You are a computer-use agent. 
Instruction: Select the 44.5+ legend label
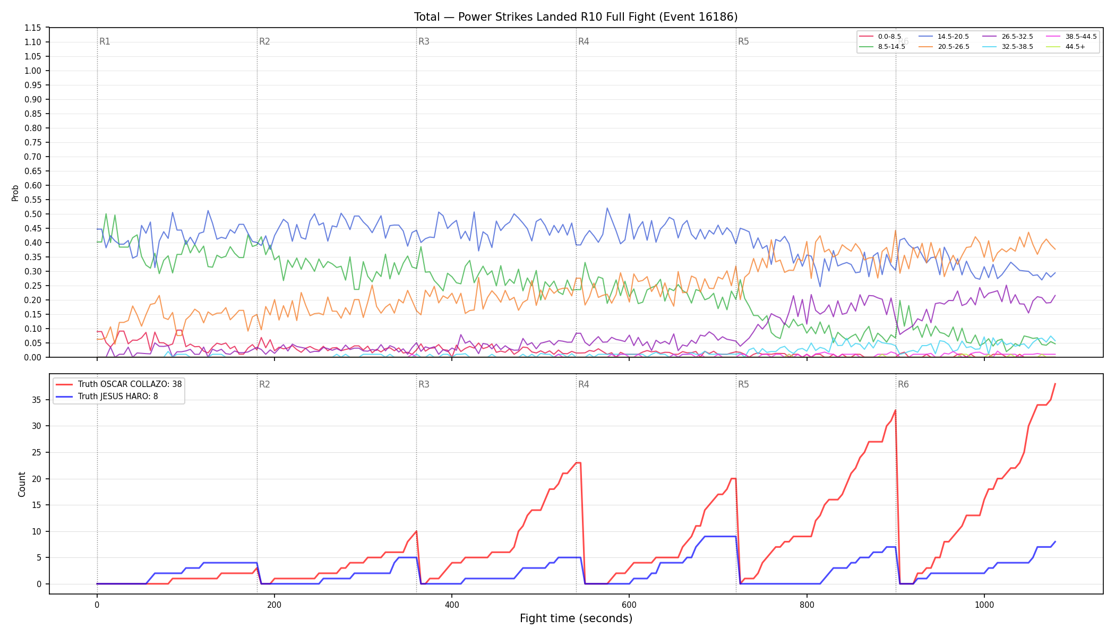tap(1075, 47)
